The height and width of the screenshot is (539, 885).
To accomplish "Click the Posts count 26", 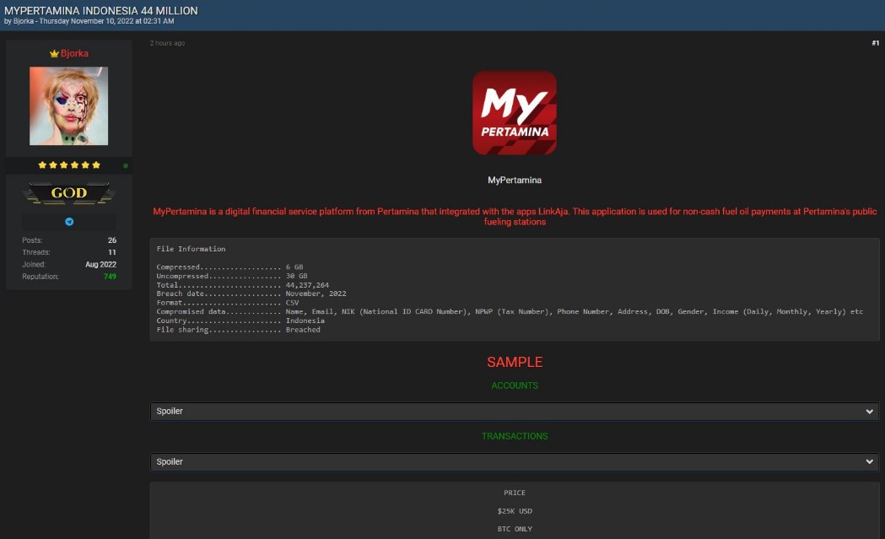I will (x=111, y=240).
